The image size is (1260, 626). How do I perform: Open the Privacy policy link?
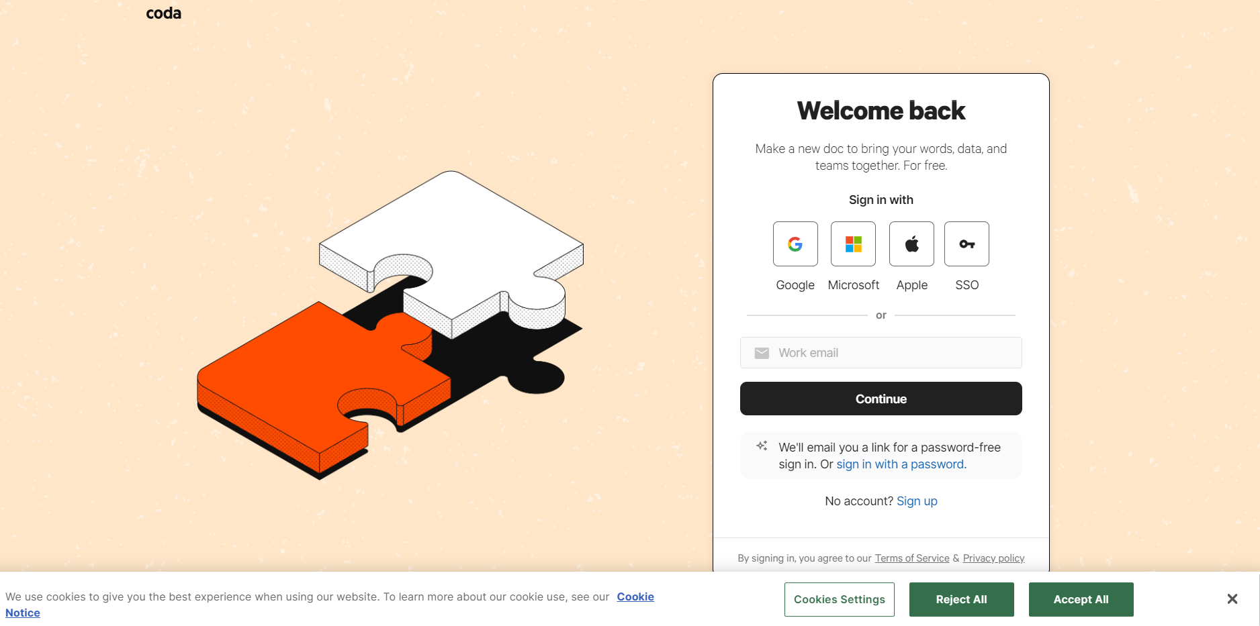993,558
